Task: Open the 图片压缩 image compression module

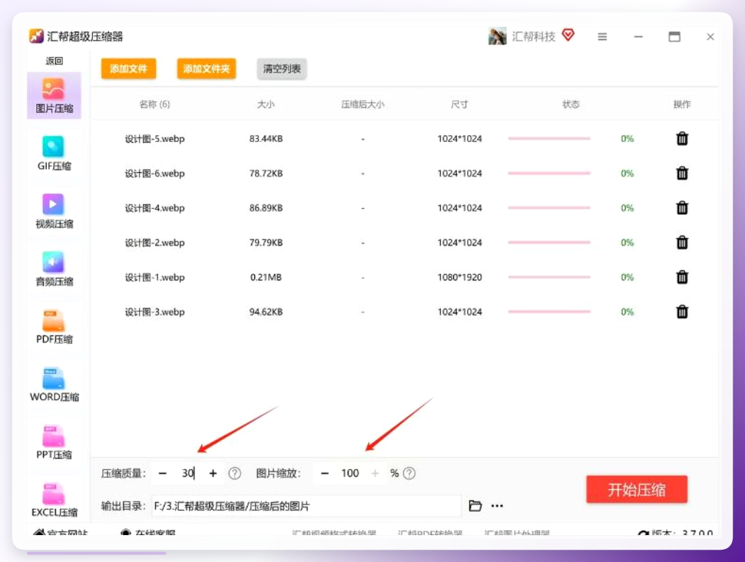Action: click(x=54, y=95)
